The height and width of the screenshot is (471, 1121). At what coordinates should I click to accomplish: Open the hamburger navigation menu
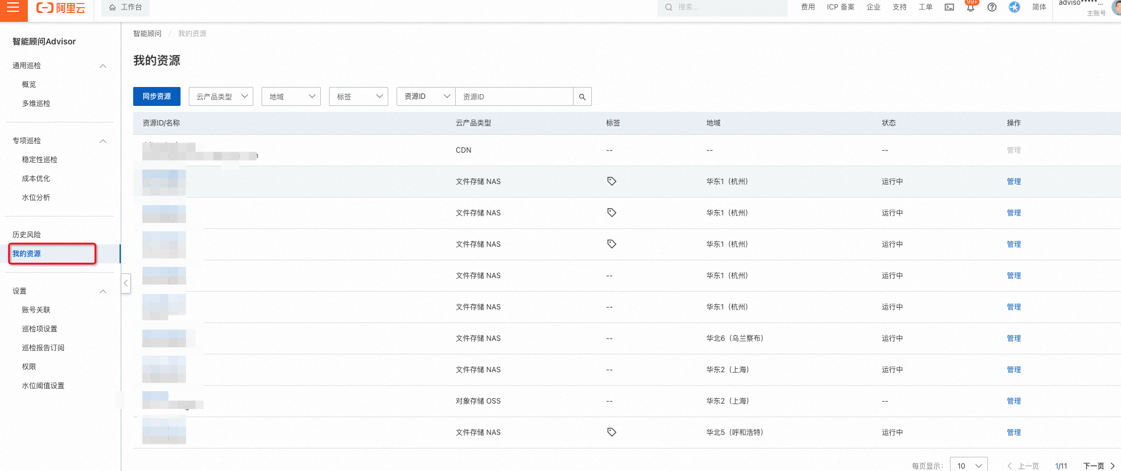click(13, 8)
